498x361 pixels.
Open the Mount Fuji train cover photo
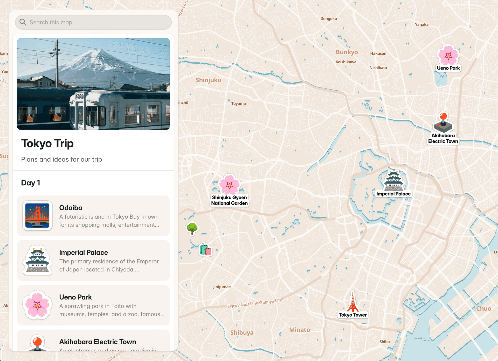(93, 84)
